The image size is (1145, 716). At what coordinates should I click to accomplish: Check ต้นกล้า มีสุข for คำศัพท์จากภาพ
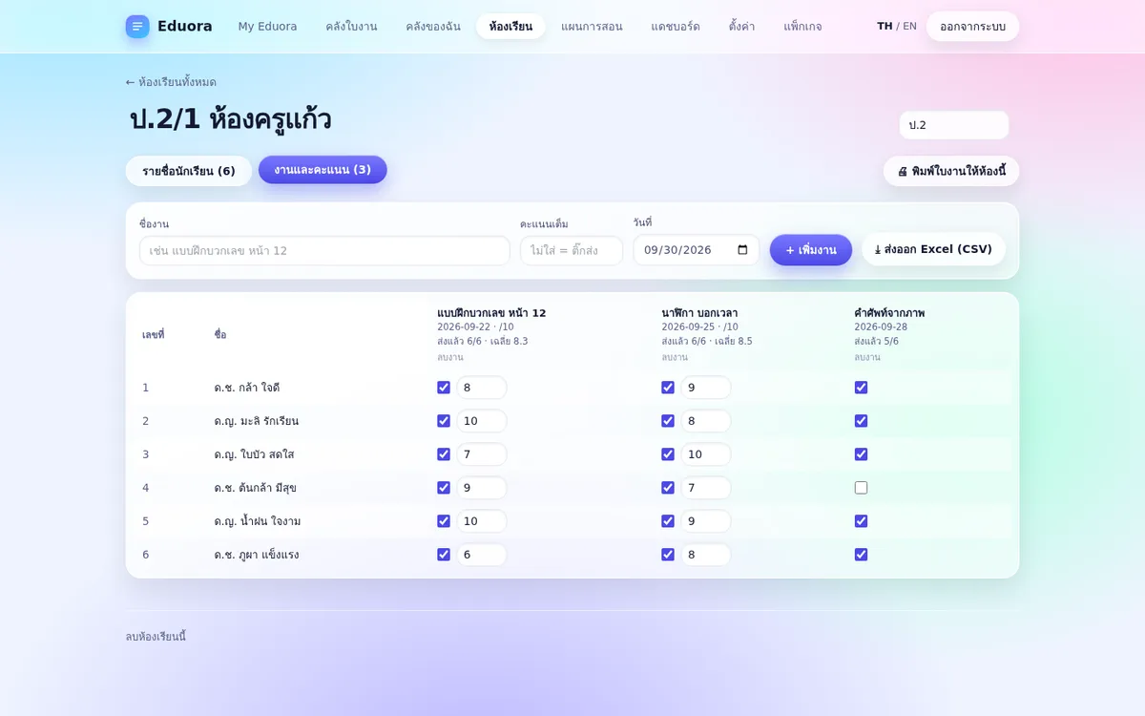click(x=862, y=488)
